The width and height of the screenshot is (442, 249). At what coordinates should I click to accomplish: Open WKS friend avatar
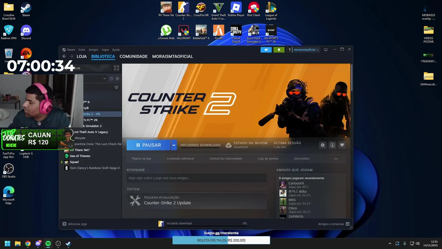pos(283,201)
